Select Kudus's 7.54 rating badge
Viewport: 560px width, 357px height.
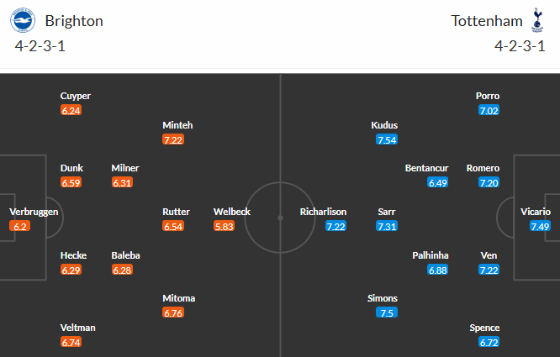click(x=387, y=139)
